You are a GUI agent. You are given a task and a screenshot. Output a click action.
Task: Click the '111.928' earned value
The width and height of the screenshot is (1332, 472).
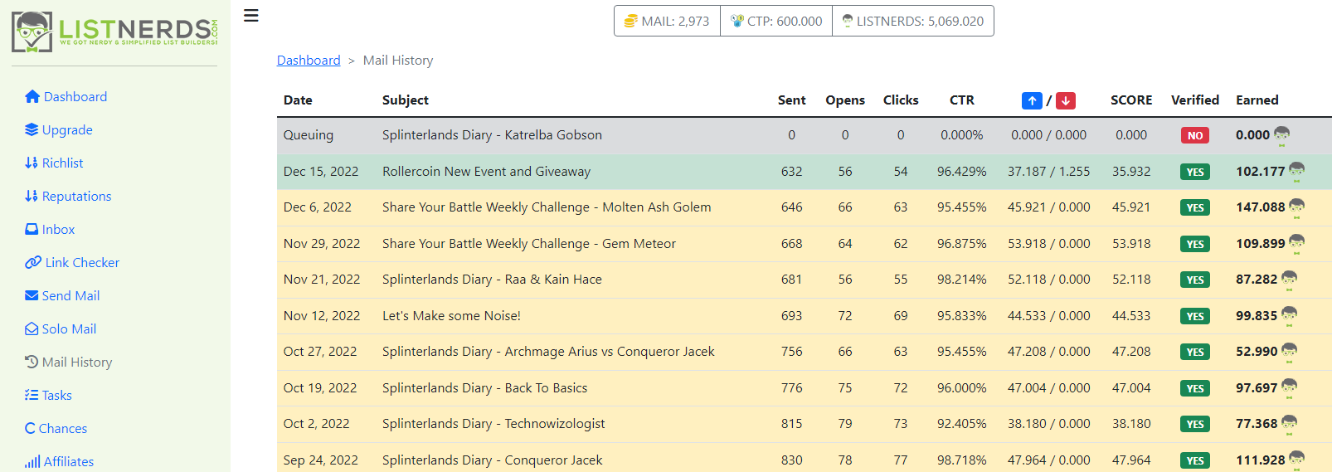[1260, 460]
